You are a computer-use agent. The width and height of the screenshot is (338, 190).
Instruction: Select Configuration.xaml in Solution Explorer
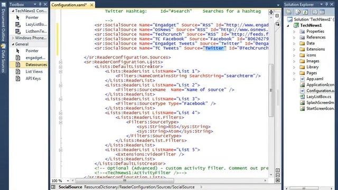point(317,91)
